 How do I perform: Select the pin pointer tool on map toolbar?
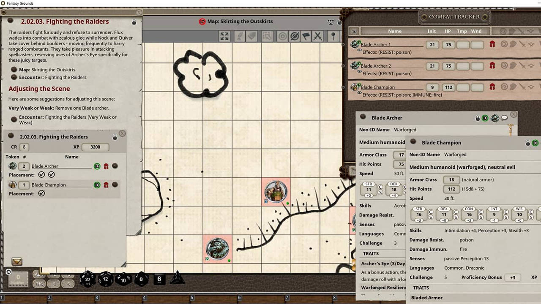[333, 36]
